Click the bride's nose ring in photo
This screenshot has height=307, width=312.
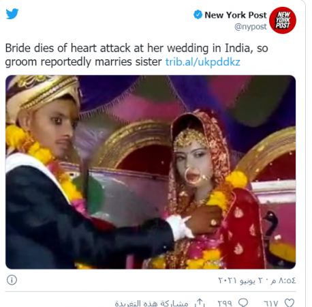click(x=193, y=175)
